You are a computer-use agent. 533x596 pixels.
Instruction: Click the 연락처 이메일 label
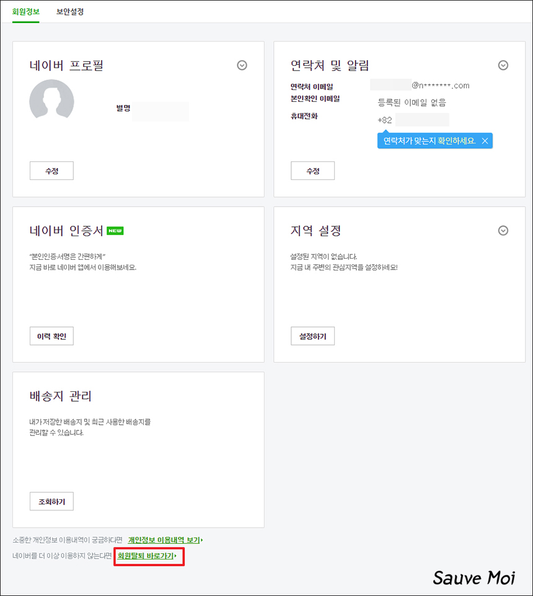point(312,87)
